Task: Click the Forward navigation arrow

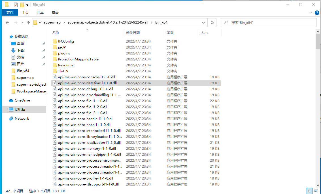Action: point(16,22)
